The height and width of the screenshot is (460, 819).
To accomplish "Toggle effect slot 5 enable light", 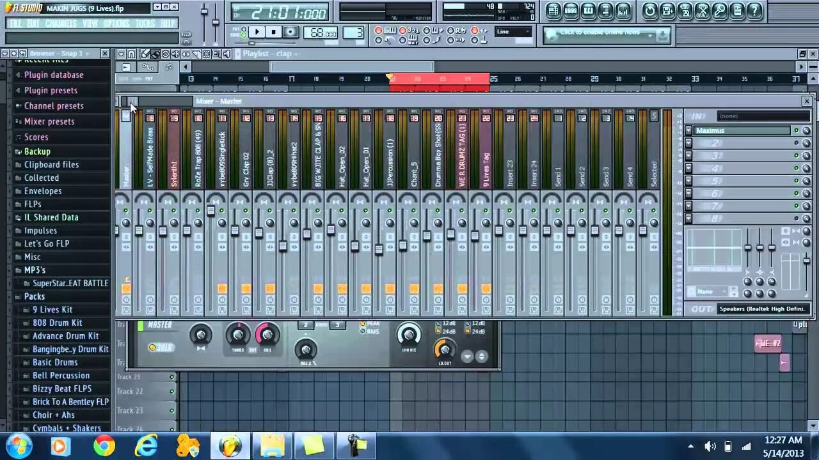I will [797, 181].
